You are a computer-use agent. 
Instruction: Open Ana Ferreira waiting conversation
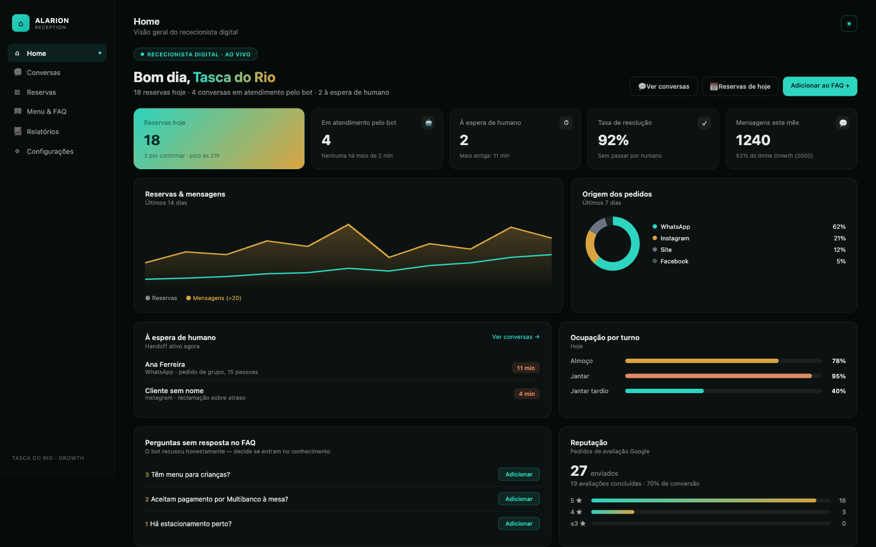click(x=342, y=368)
